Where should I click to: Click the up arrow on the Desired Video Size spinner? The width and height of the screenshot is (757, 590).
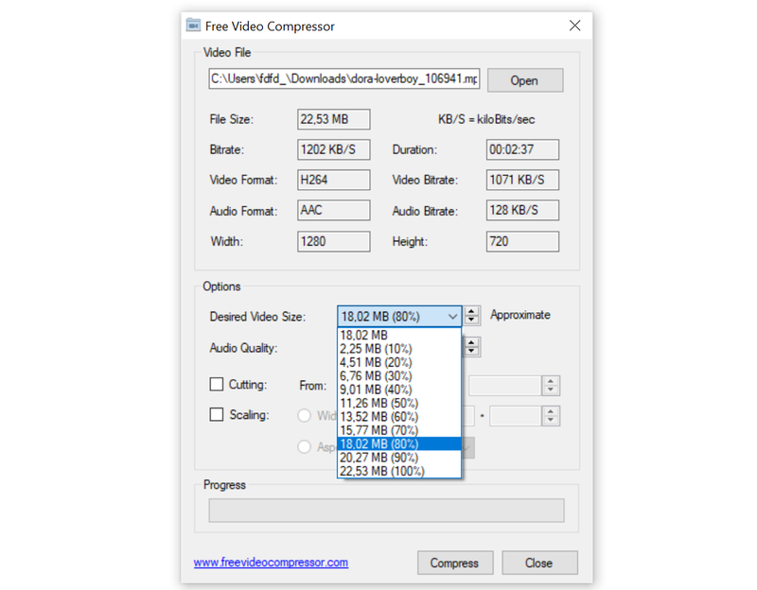pos(471,311)
